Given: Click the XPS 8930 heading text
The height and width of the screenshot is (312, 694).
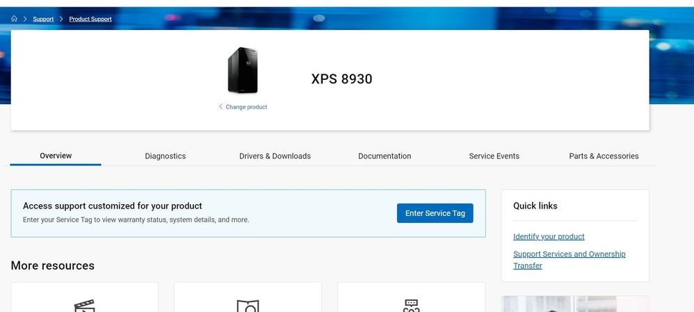Looking at the screenshot, I should coord(341,79).
